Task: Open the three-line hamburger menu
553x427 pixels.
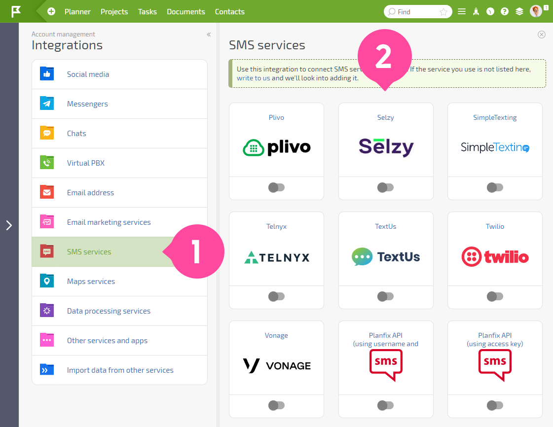Action: pos(462,12)
